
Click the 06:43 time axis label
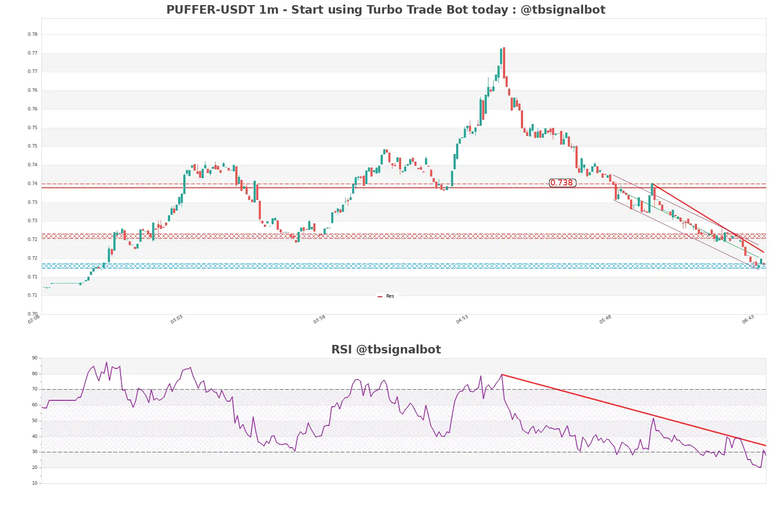(x=748, y=319)
